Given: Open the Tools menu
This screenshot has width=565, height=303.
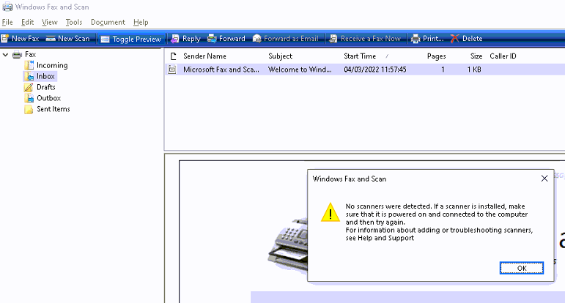Looking at the screenshot, I should pos(74,22).
